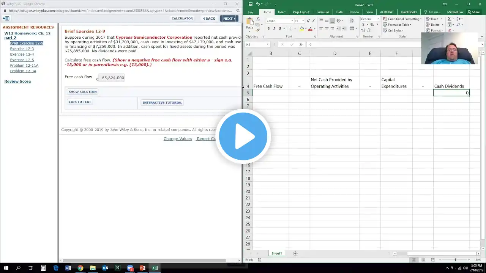Click the Find & Select magnifier icon
Screen dimensions: 486x273
[x=458, y=25]
